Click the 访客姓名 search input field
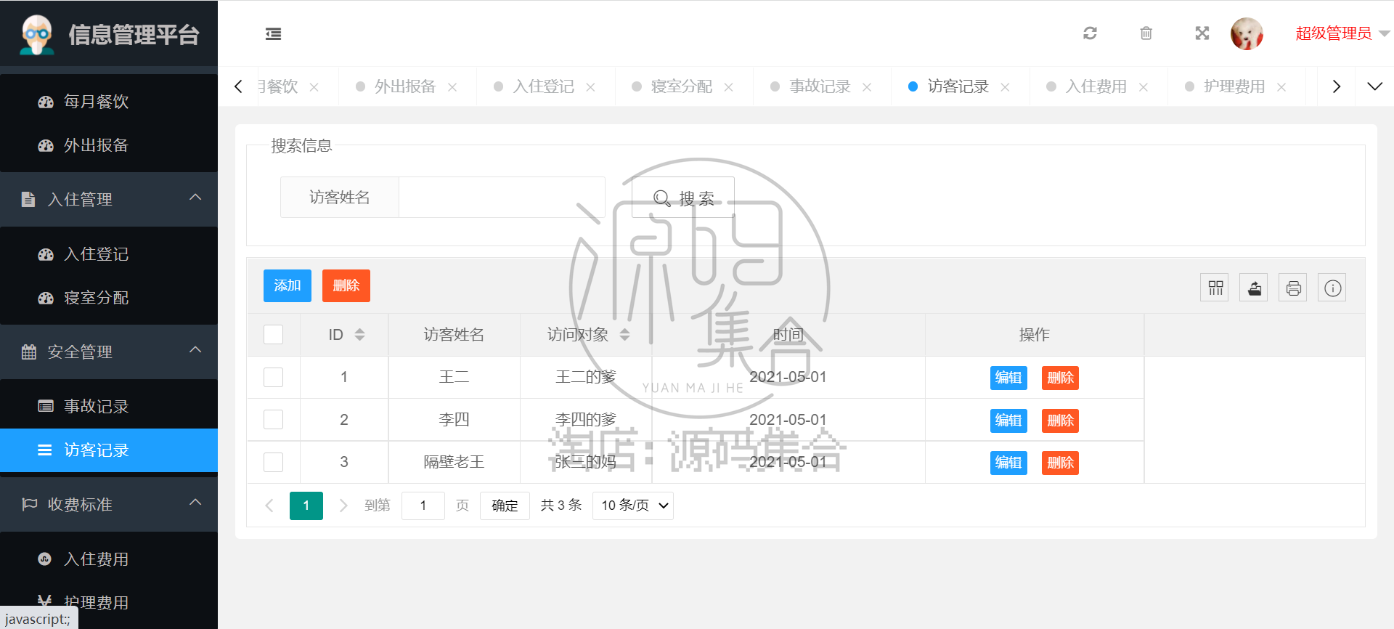 [x=502, y=197]
